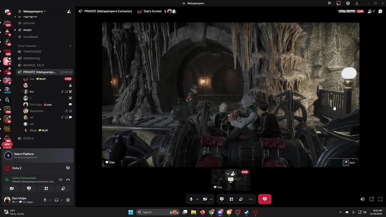Pop out the stream window
The width and height of the screenshot is (386, 217).
pyautogui.click(x=372, y=199)
